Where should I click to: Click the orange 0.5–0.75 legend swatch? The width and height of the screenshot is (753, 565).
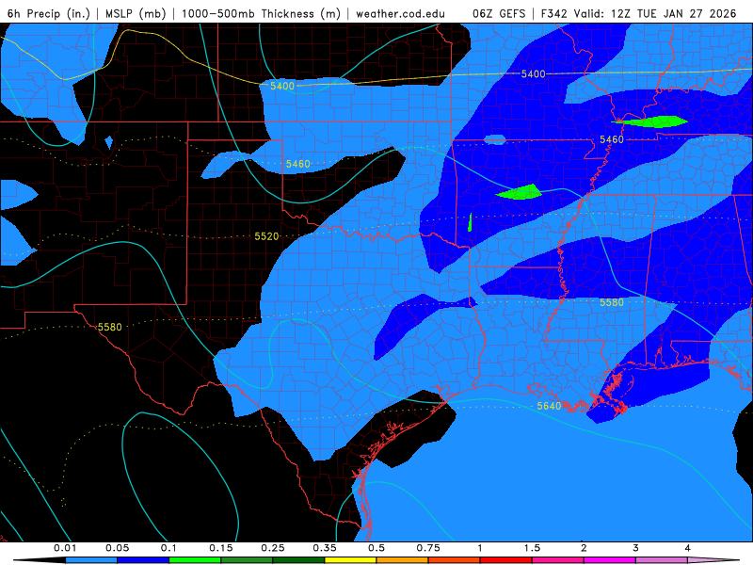pos(403,560)
